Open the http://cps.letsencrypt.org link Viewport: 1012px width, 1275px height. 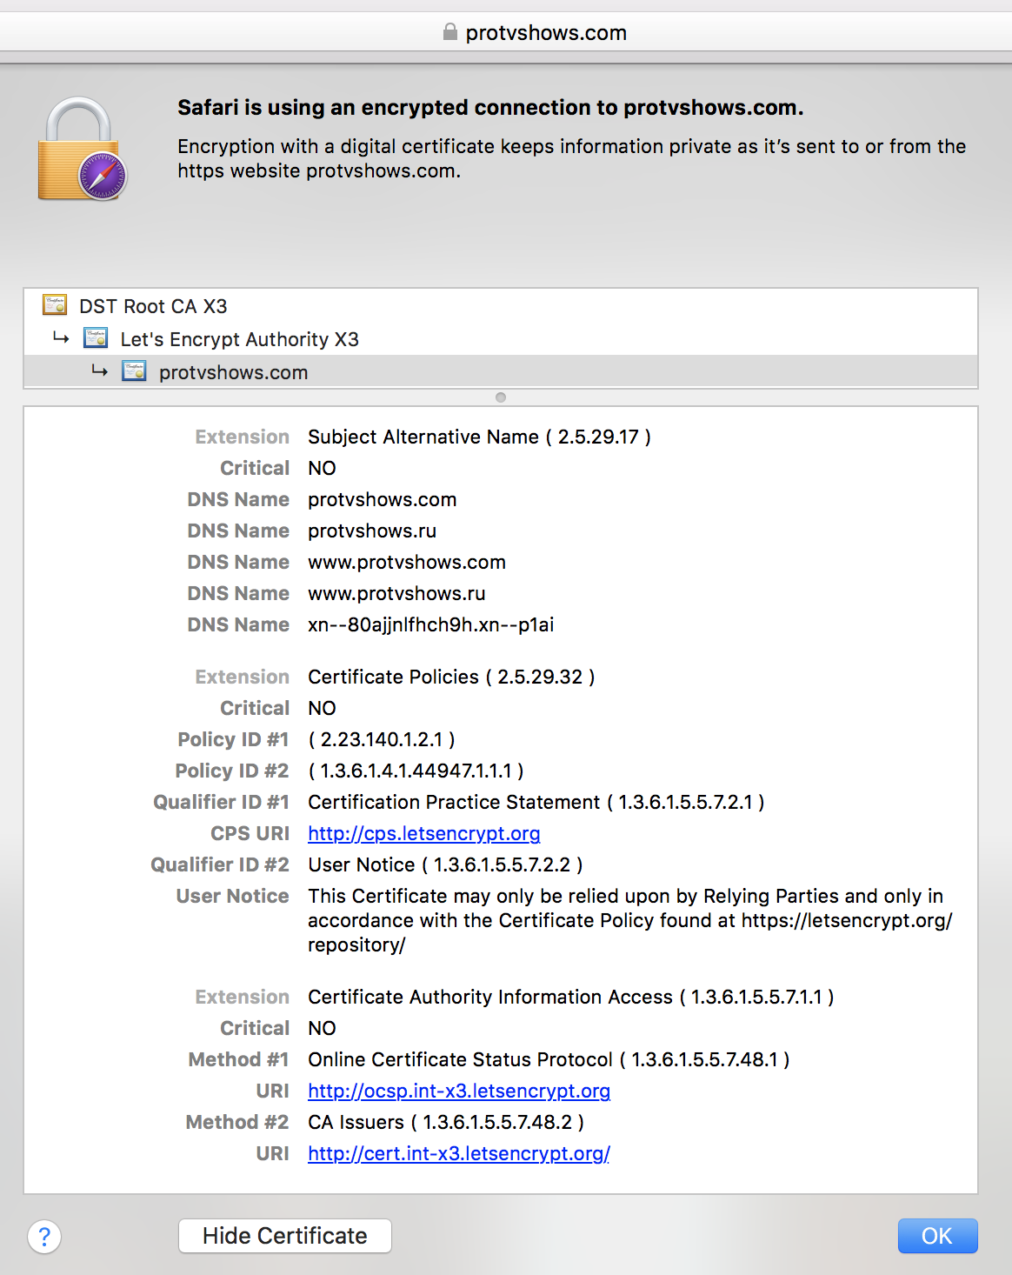[x=424, y=833]
